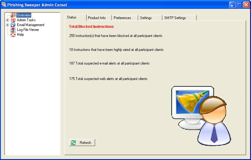Select the Help tree item
This screenshot has height=160, width=251.
coord(20,34)
